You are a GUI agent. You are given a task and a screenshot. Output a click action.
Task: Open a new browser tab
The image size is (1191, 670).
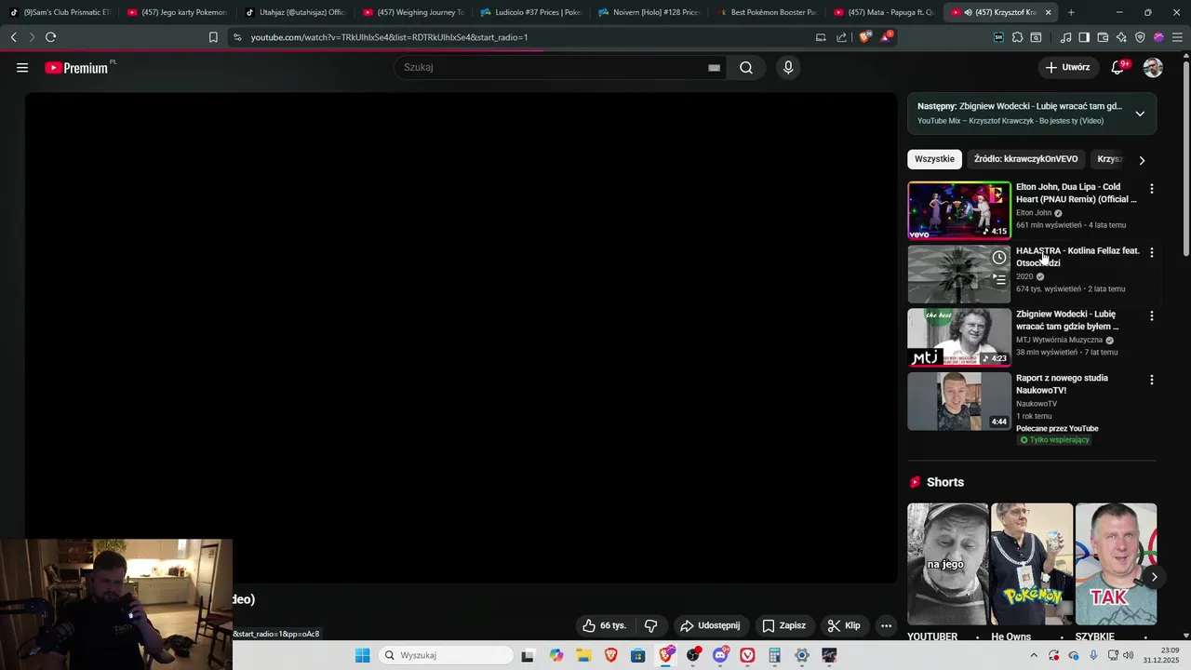[1071, 12]
